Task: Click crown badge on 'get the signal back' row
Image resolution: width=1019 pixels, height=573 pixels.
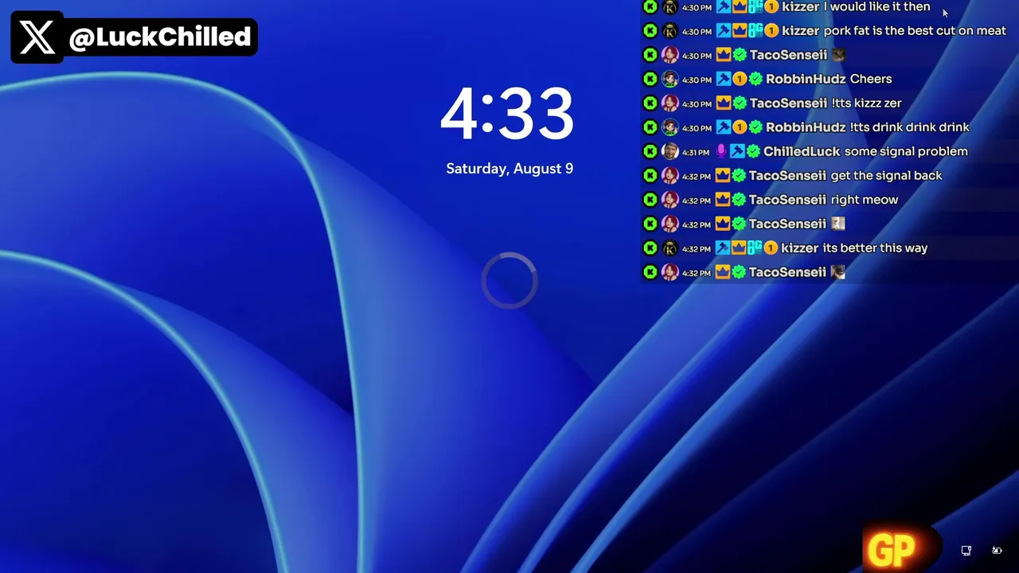Action: [x=723, y=175]
